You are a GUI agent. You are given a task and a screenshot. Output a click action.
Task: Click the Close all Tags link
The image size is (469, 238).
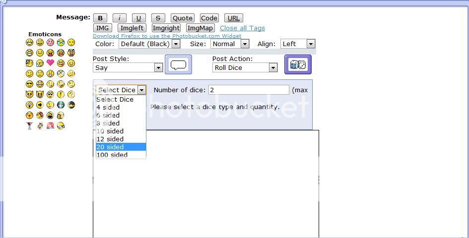[242, 28]
